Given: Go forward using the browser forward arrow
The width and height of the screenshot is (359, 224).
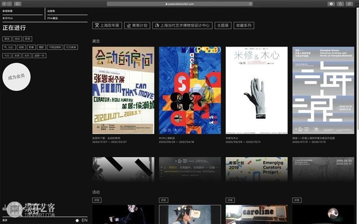Looking at the screenshot, I should click(x=9, y=4).
